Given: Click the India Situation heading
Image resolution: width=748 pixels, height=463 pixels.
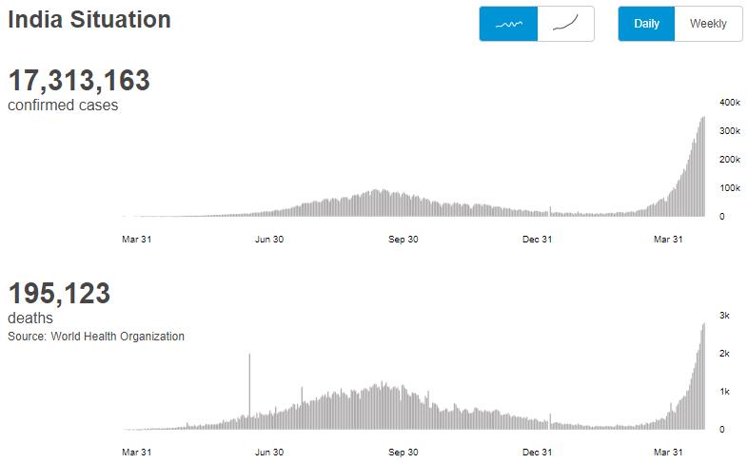Looking at the screenshot, I should (89, 20).
